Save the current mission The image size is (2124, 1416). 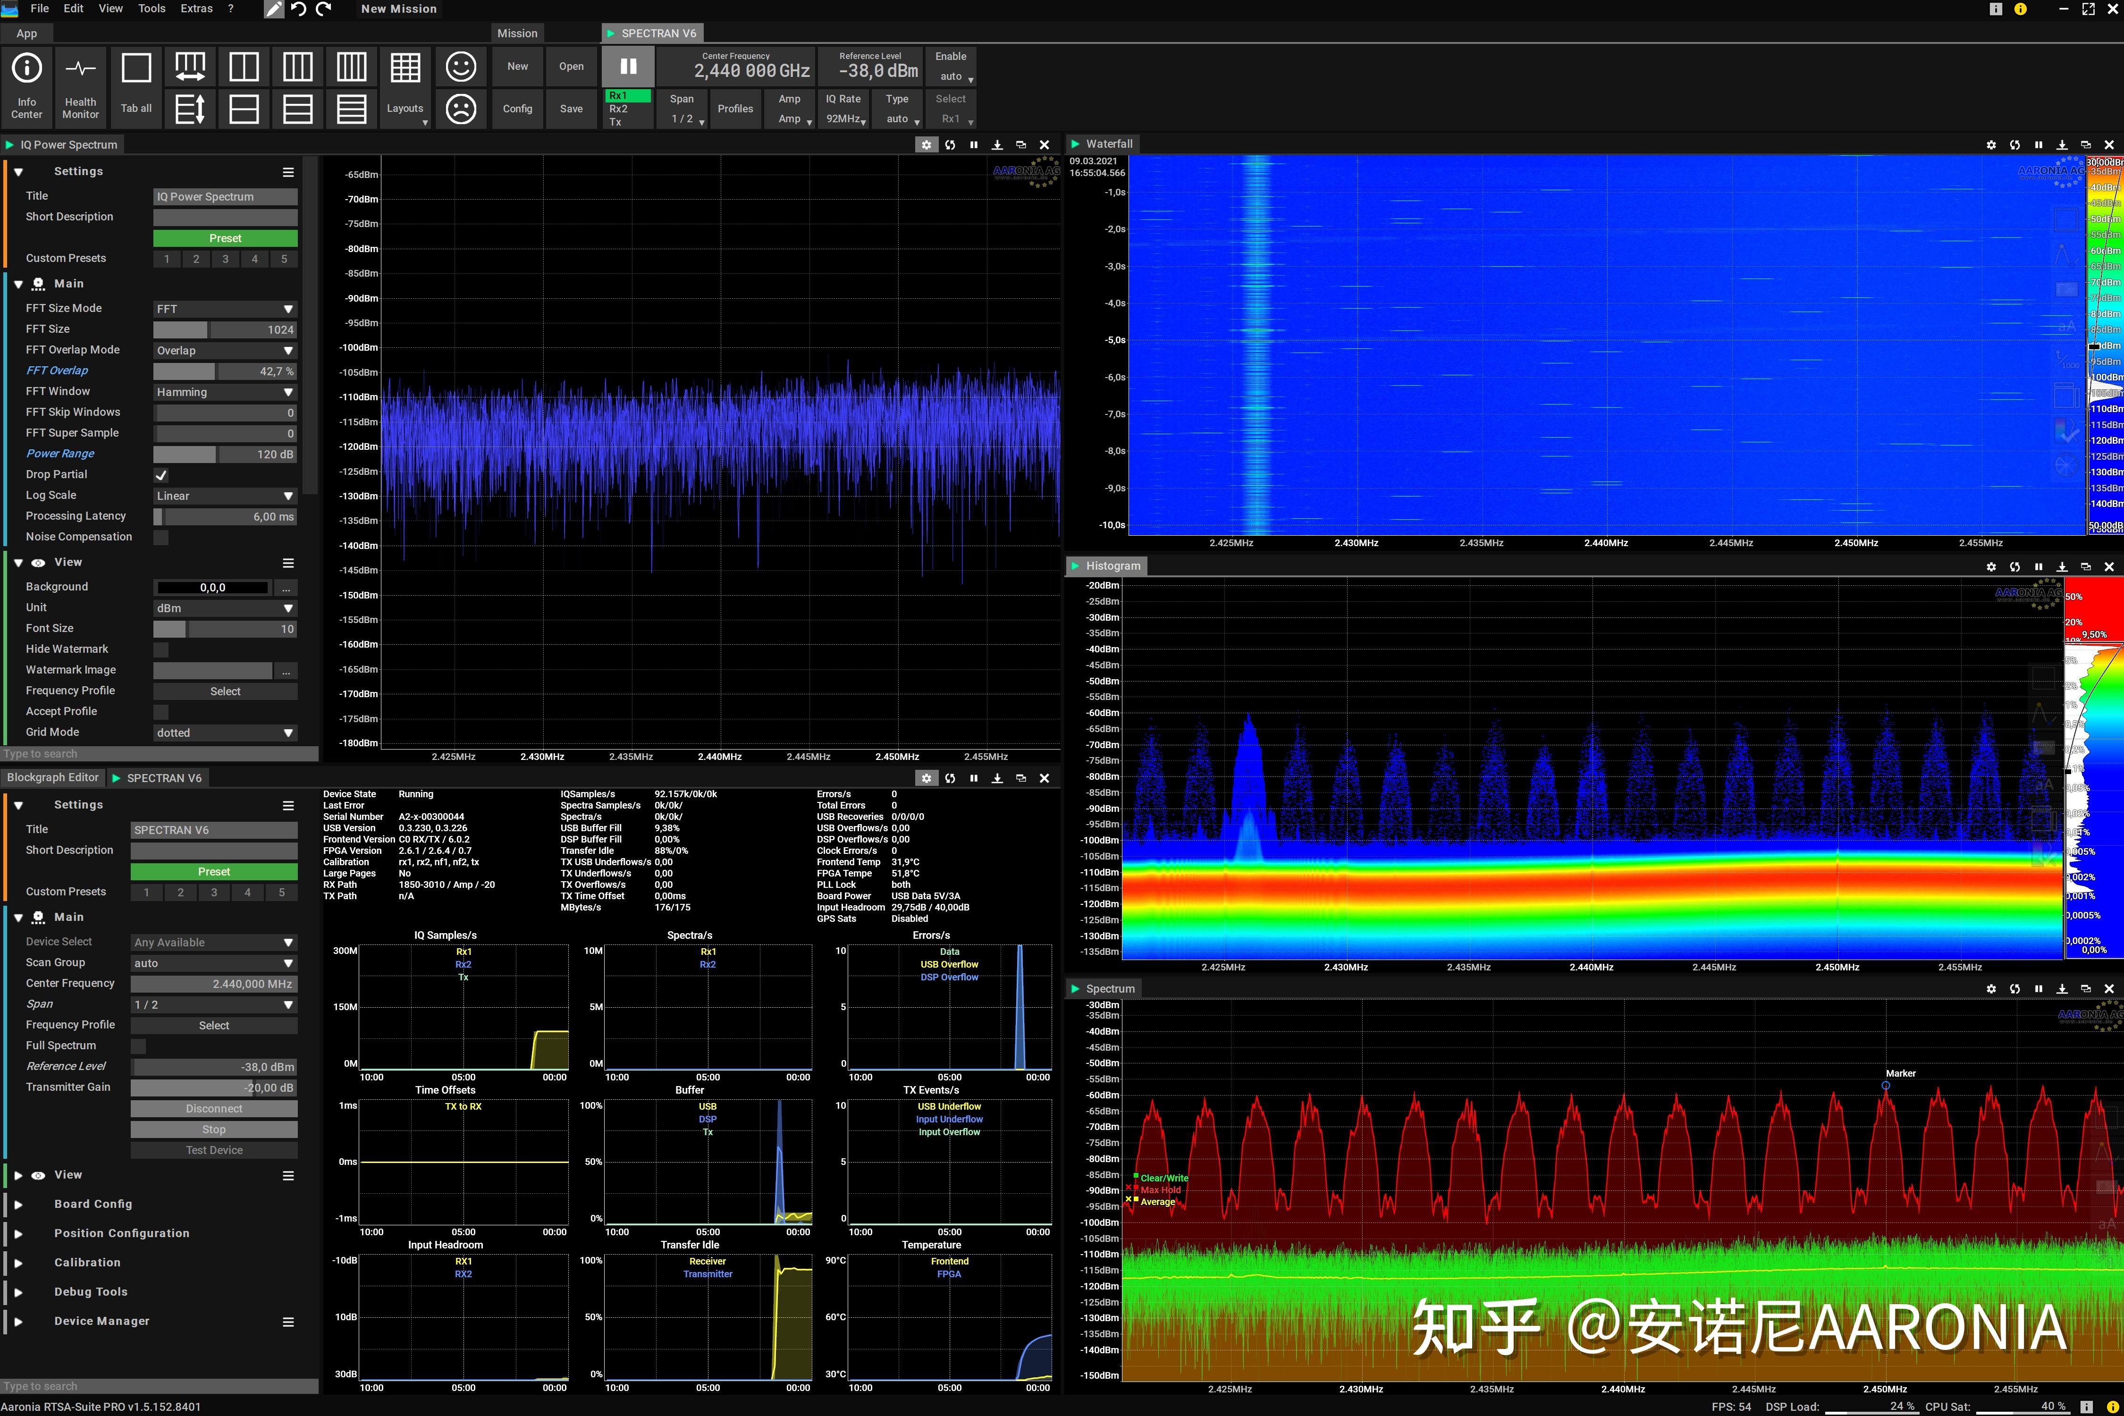point(571,109)
